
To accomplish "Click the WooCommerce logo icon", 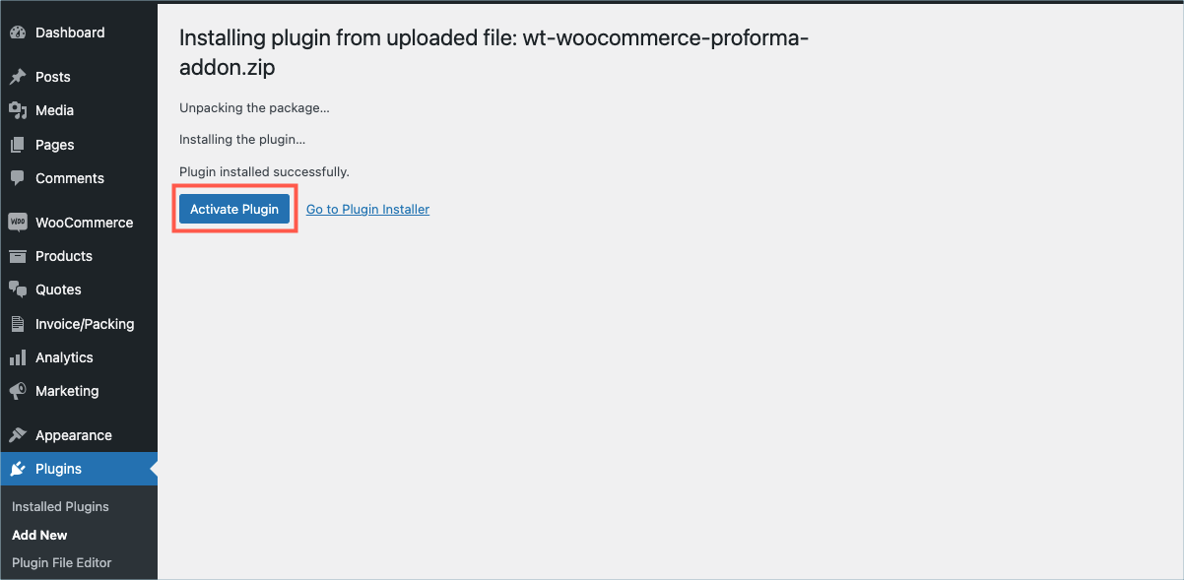I will (x=18, y=223).
